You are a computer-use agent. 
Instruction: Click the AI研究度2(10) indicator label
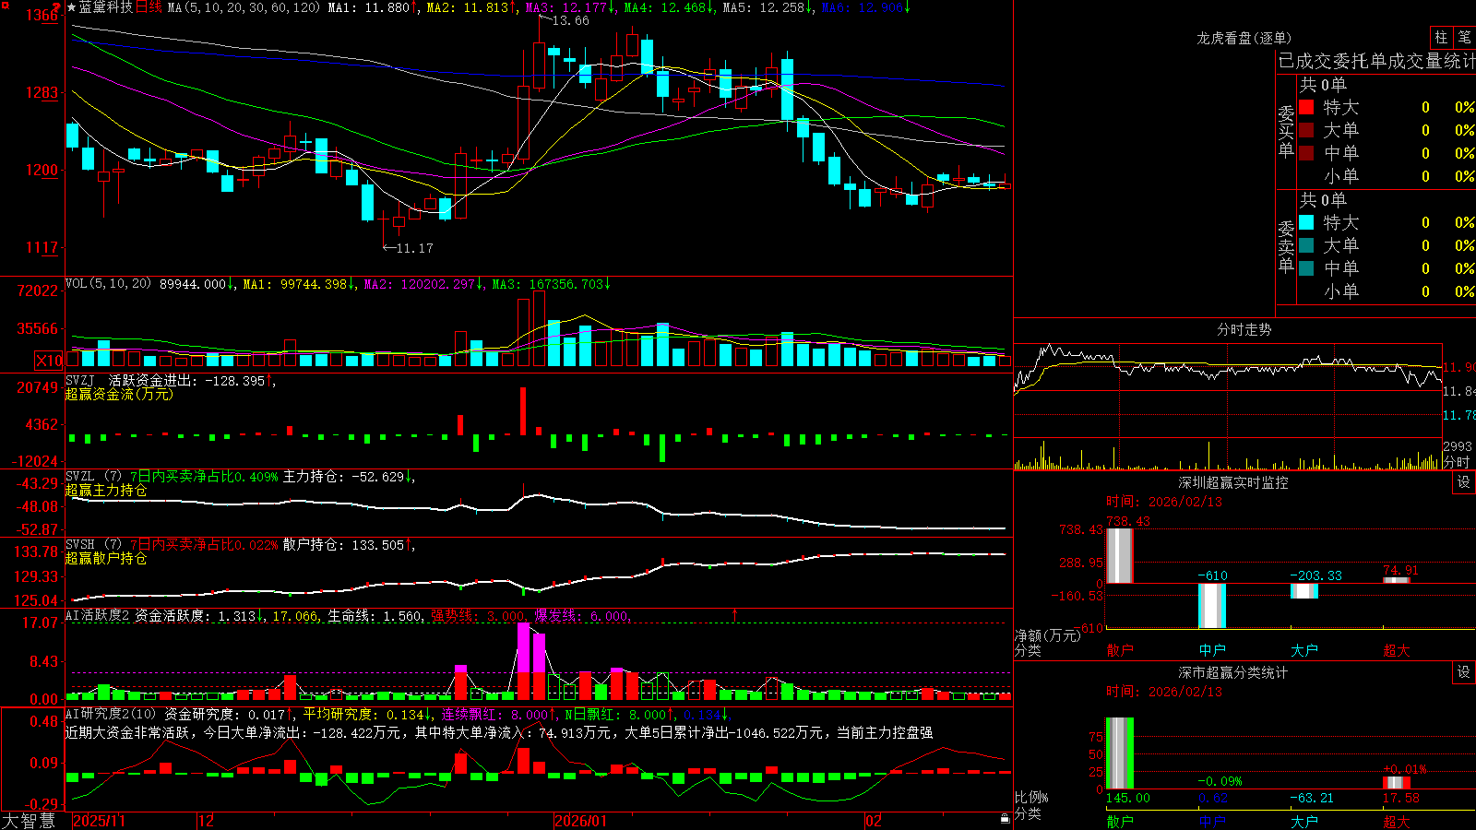(111, 714)
